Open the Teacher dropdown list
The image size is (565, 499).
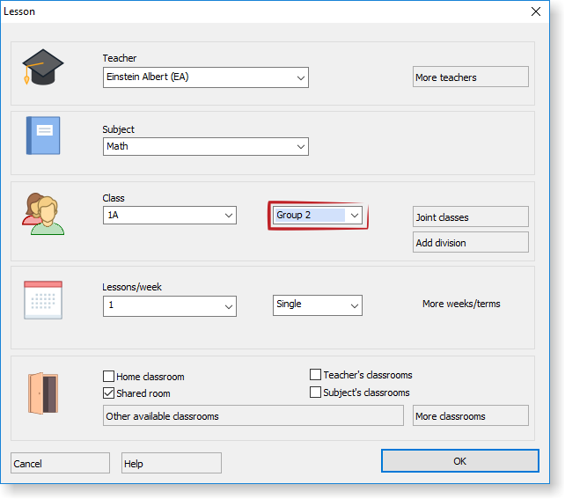[300, 77]
